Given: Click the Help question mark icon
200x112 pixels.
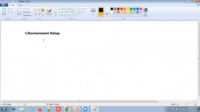Looking at the screenshot, I should (198, 5).
